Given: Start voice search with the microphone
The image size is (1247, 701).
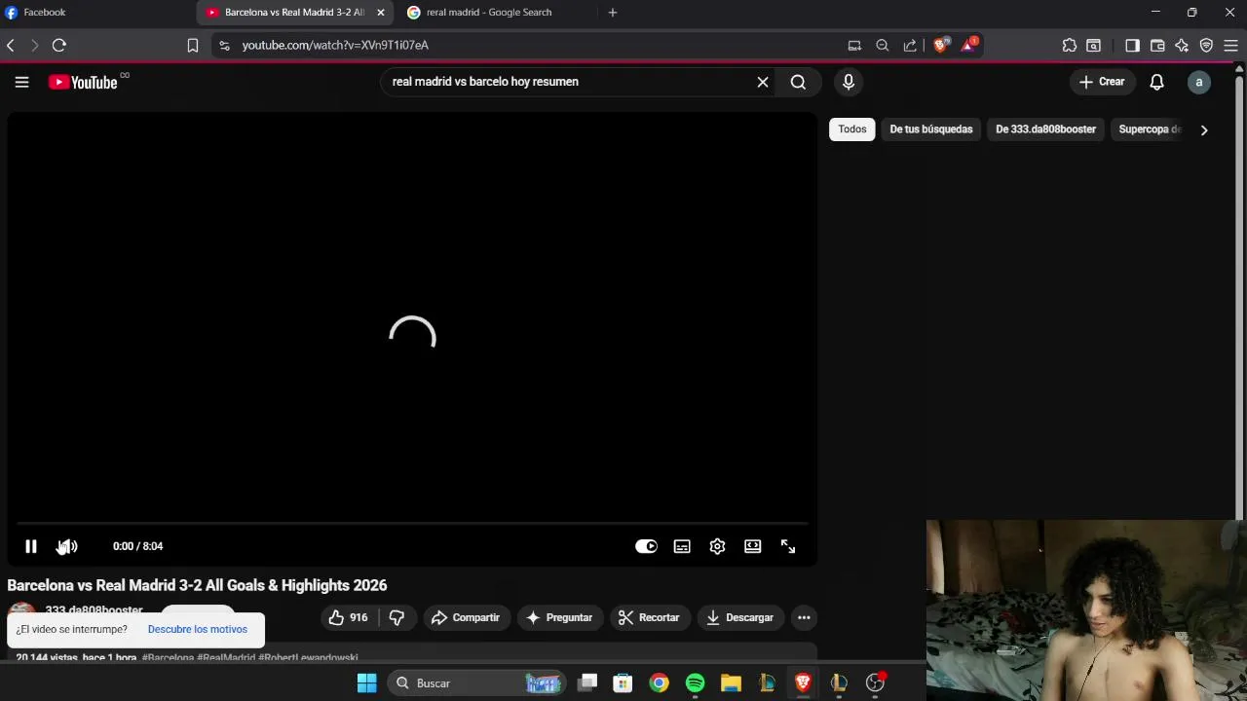Looking at the screenshot, I should [849, 82].
